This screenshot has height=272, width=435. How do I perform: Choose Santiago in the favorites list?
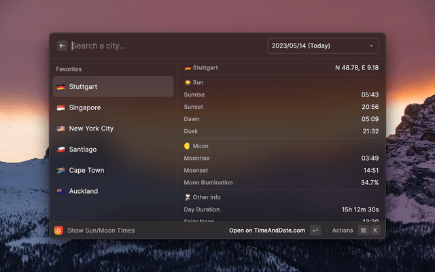point(113,150)
